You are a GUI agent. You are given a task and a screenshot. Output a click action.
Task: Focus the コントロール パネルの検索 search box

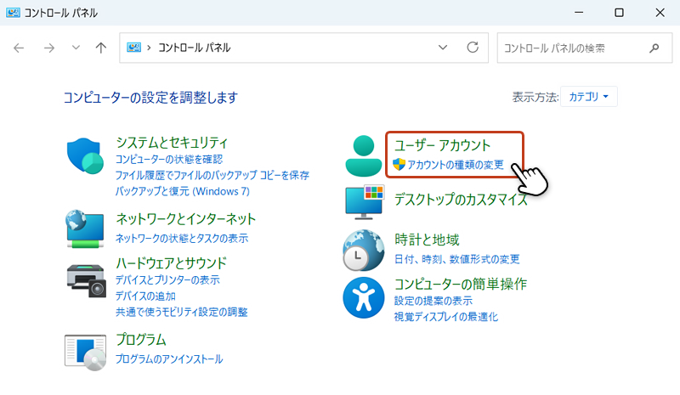point(584,48)
